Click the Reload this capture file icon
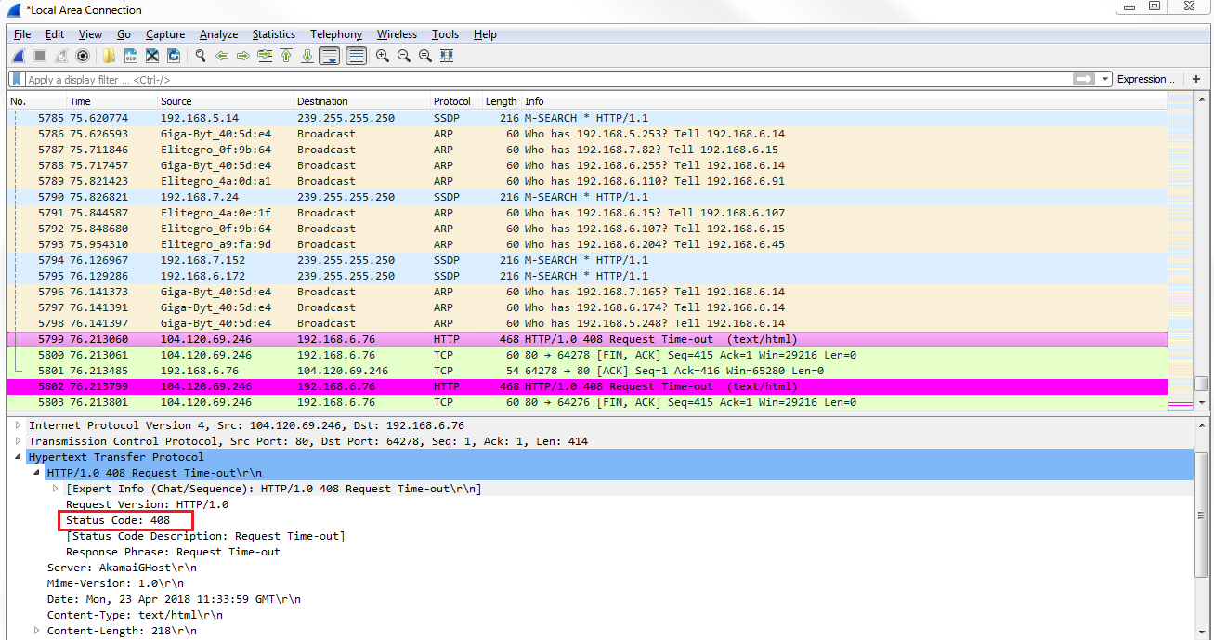1214x640 pixels. (x=174, y=56)
